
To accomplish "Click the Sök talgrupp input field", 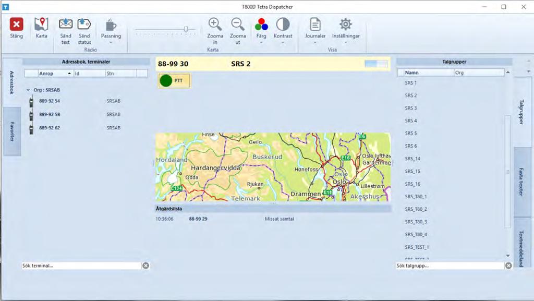I will 450,266.
